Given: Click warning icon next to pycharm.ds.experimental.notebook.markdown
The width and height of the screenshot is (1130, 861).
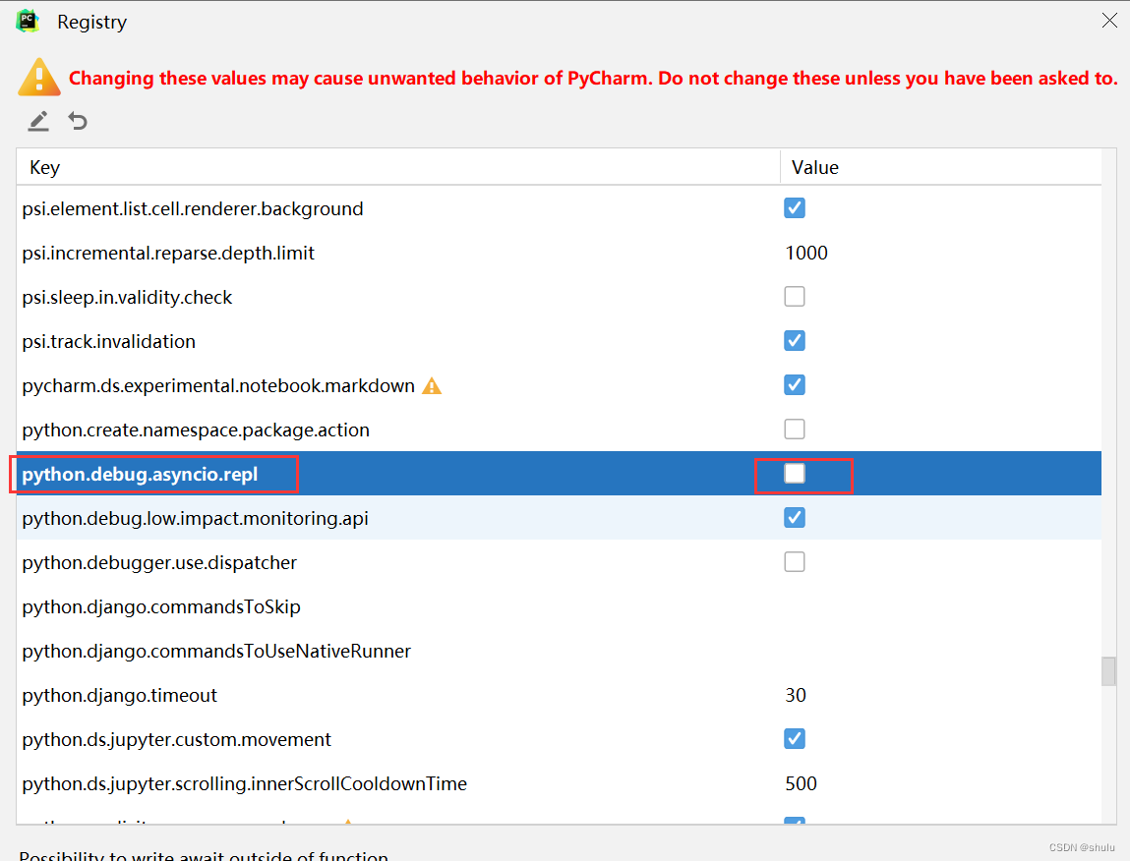Looking at the screenshot, I should point(432,386).
